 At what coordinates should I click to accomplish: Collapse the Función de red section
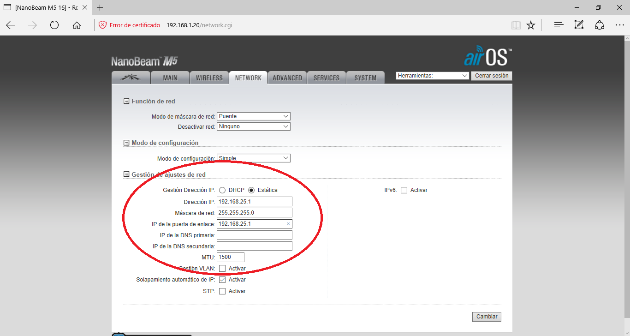(x=126, y=102)
